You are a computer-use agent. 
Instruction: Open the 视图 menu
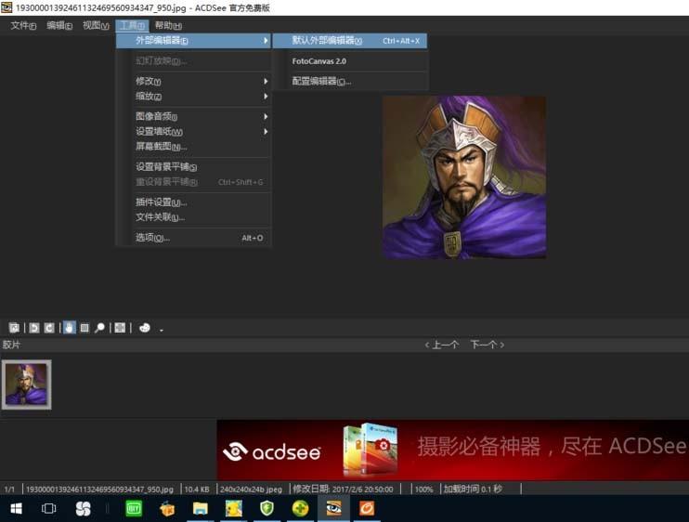point(96,25)
